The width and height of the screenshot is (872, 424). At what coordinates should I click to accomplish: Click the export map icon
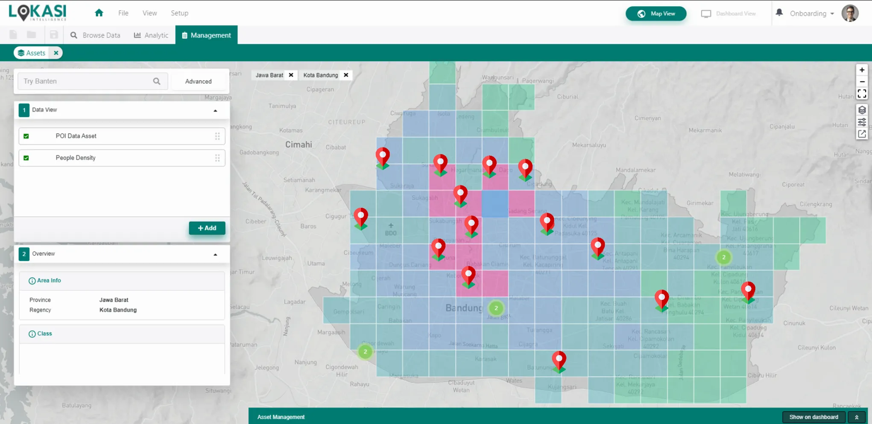pyautogui.click(x=862, y=134)
